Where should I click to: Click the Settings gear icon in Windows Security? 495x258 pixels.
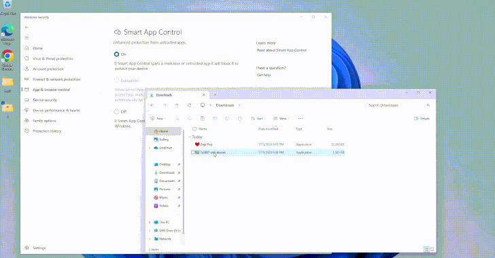pos(27,248)
